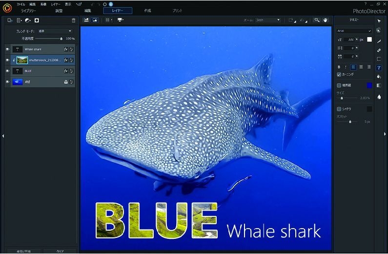
Task: Open fx effects for Whale shark layer
Action: (x=66, y=49)
